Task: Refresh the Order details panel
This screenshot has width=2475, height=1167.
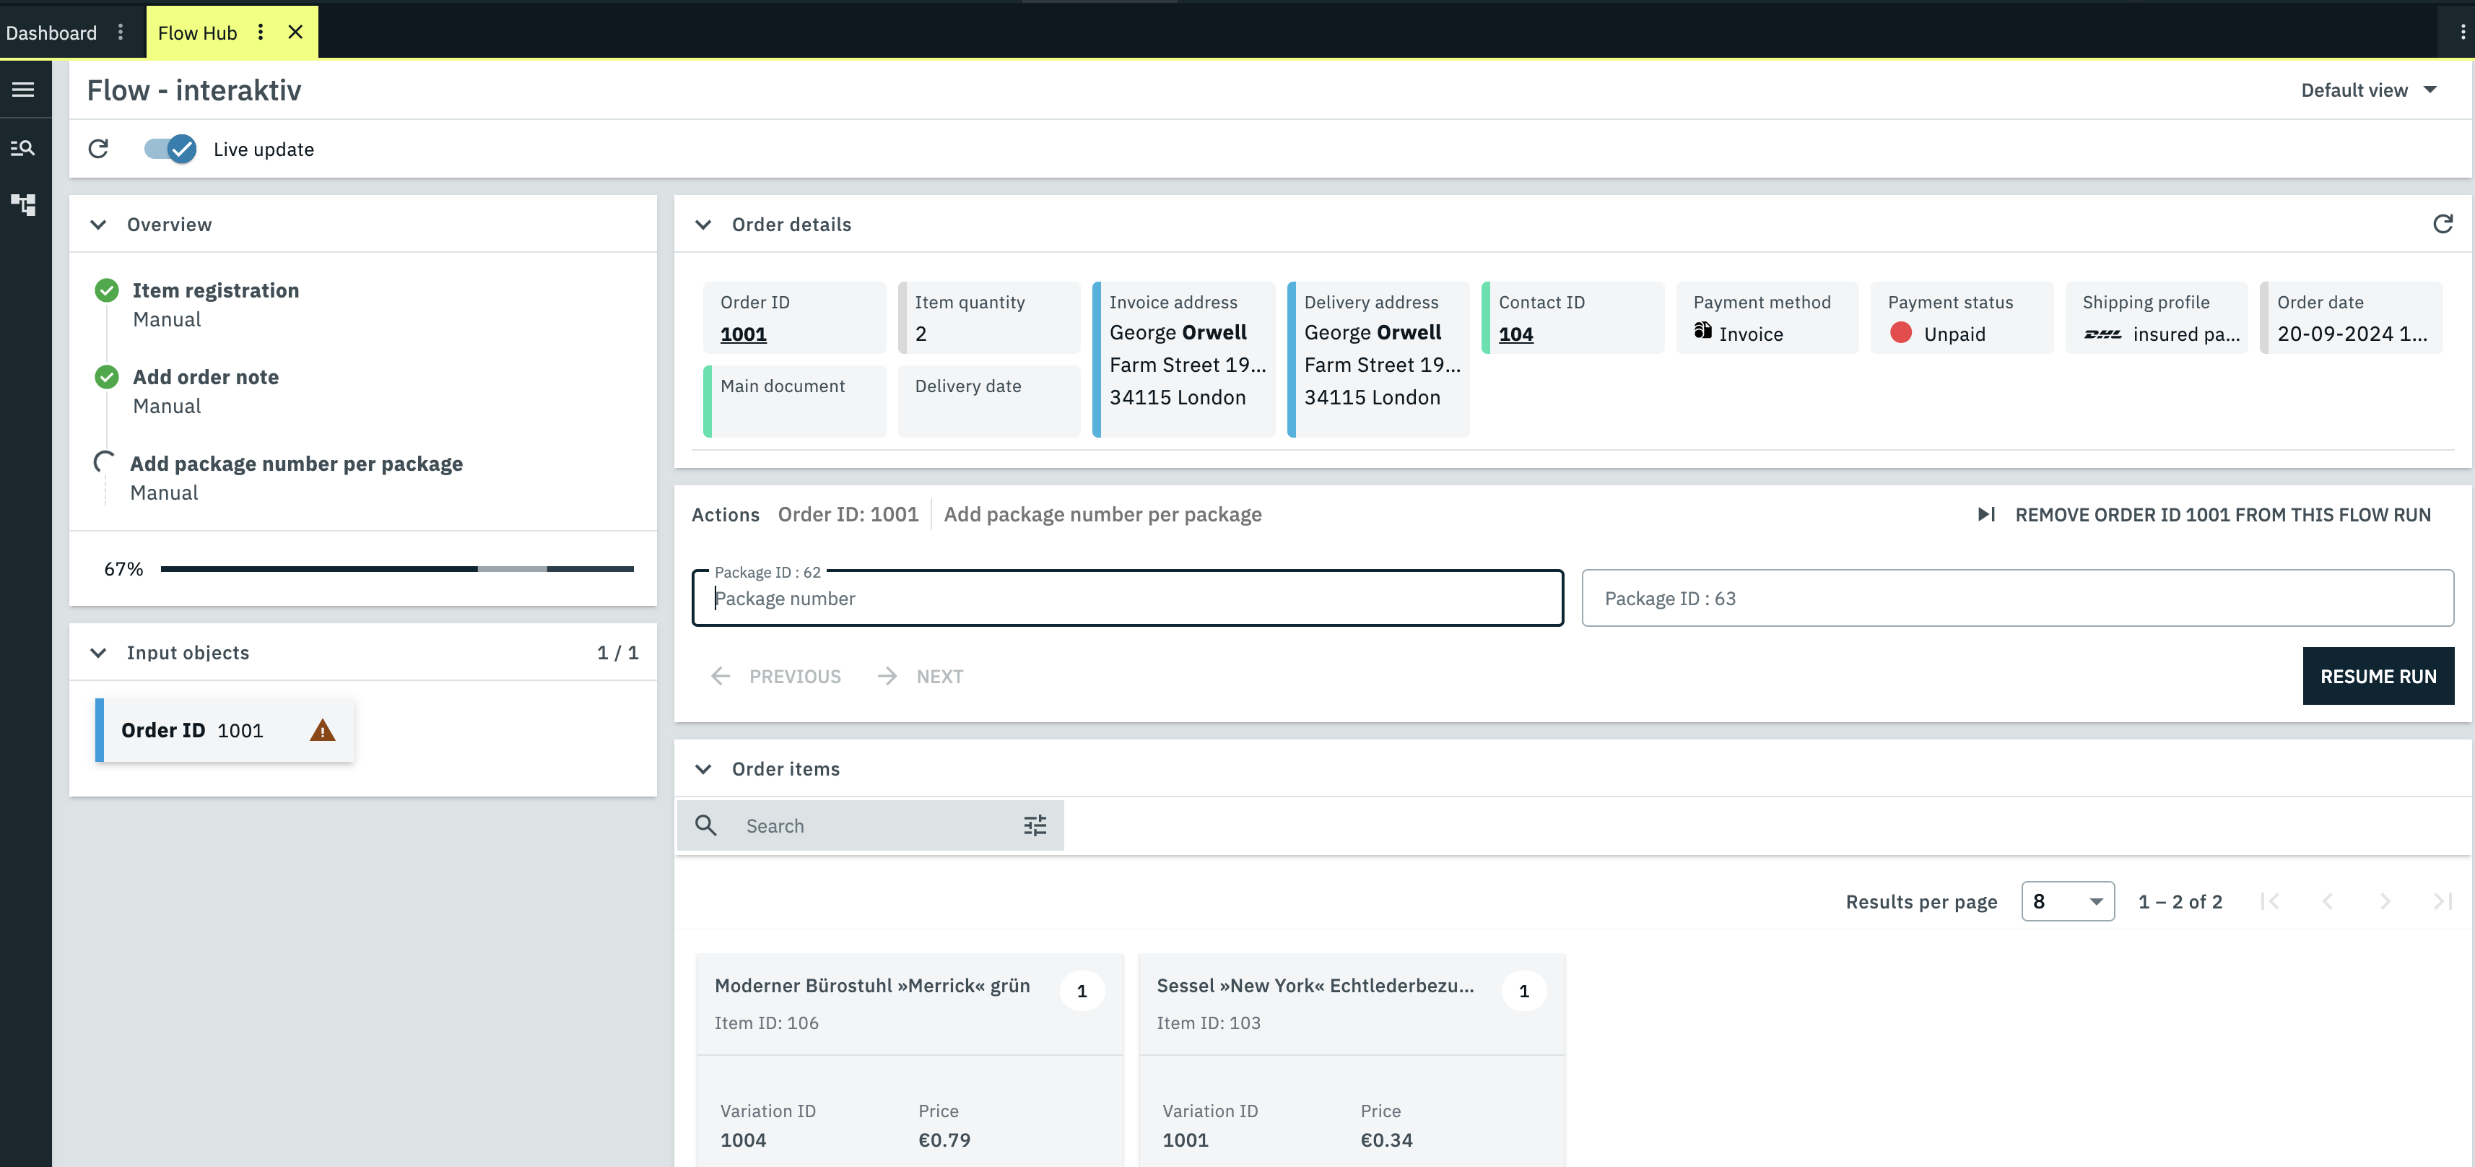Action: tap(2443, 224)
